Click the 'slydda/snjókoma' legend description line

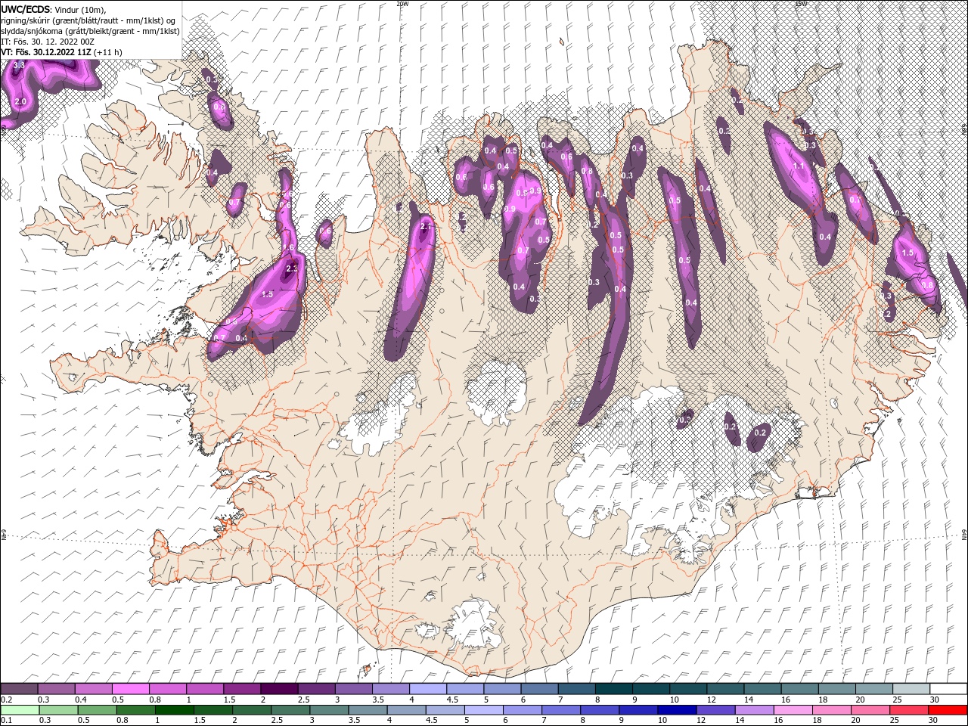(x=90, y=30)
